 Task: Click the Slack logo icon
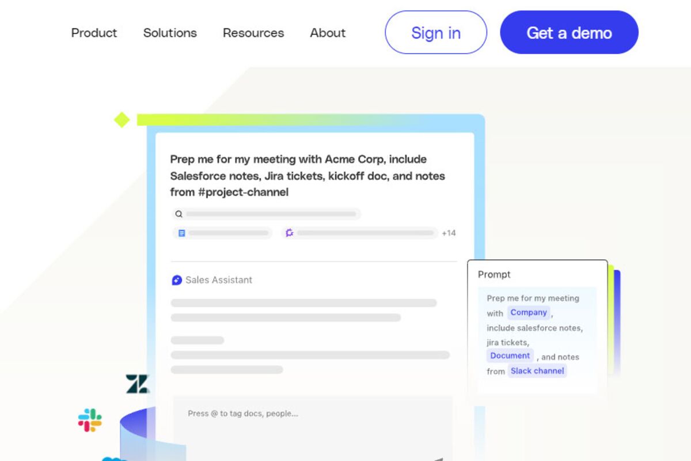(90, 420)
